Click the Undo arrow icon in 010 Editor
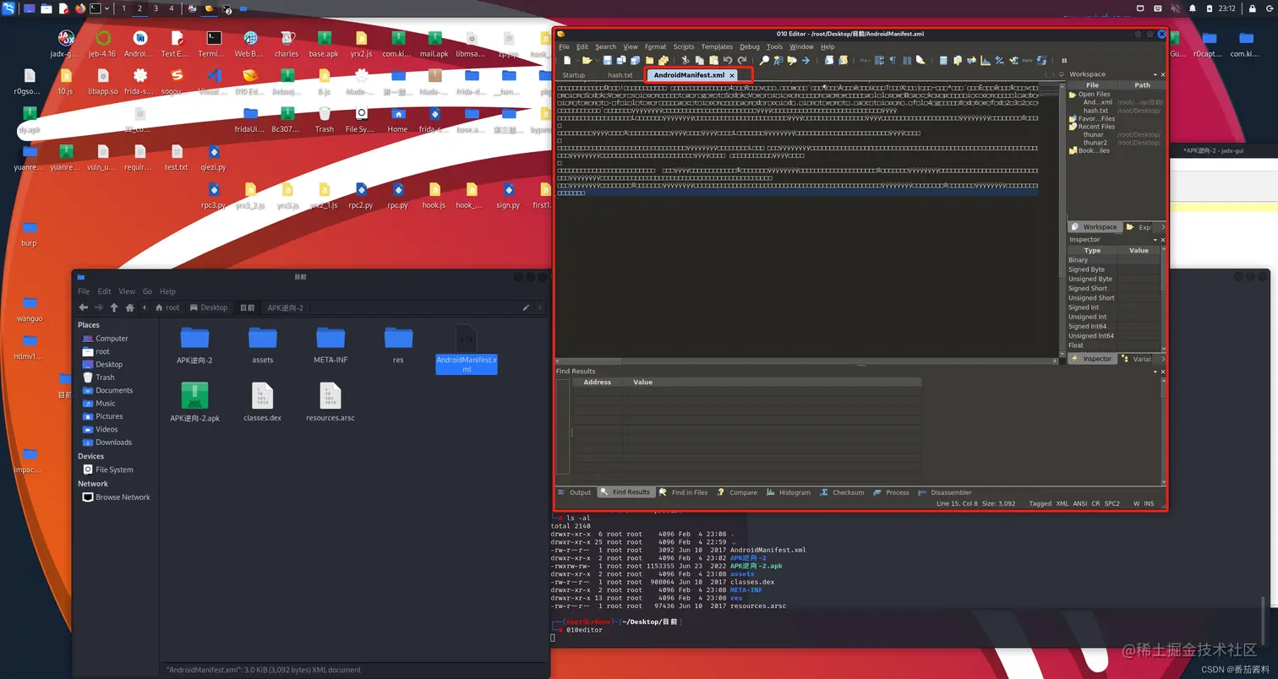Image resolution: width=1278 pixels, height=679 pixels. tap(728, 60)
